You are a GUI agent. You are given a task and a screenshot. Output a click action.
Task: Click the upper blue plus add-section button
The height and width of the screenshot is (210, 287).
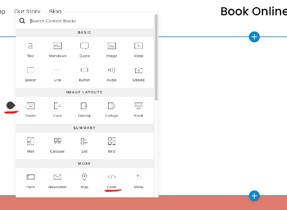click(254, 37)
